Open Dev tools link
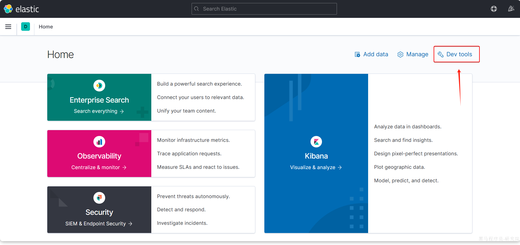This screenshot has width=520, height=245. pyautogui.click(x=455, y=54)
